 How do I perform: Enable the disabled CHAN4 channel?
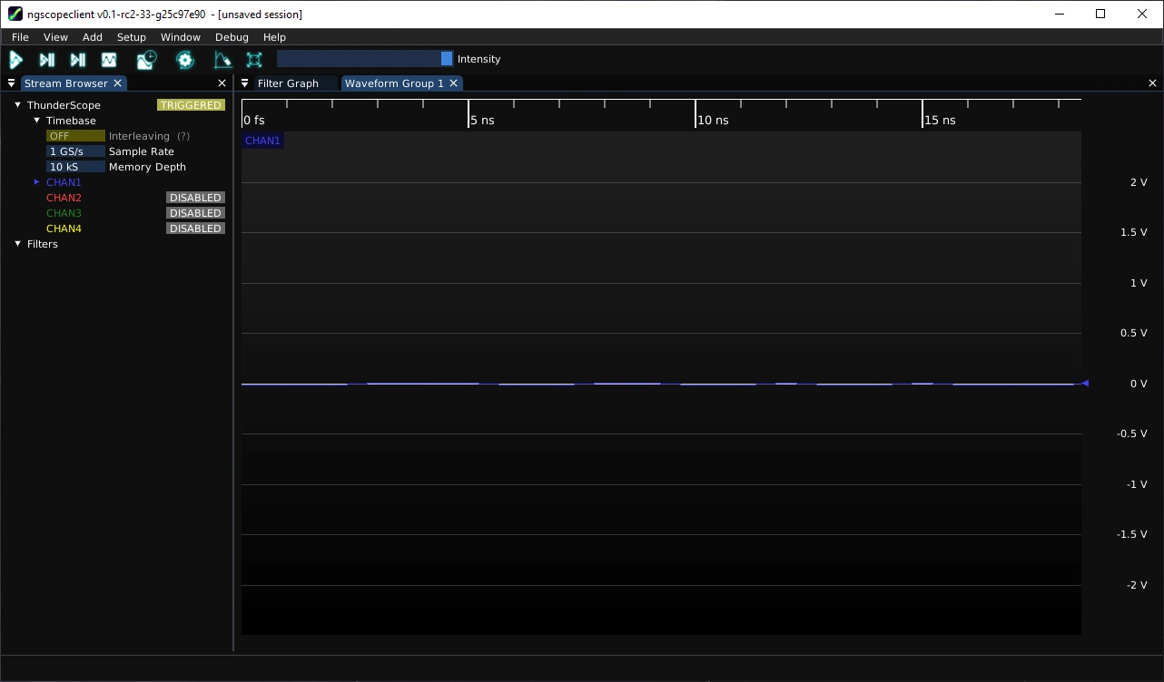(194, 228)
